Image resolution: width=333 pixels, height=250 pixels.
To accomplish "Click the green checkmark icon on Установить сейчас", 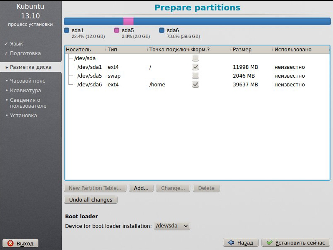I will [270, 242].
